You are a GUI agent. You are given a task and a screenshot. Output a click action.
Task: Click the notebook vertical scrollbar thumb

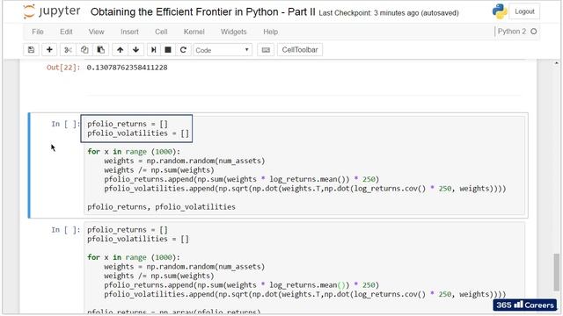click(x=556, y=273)
